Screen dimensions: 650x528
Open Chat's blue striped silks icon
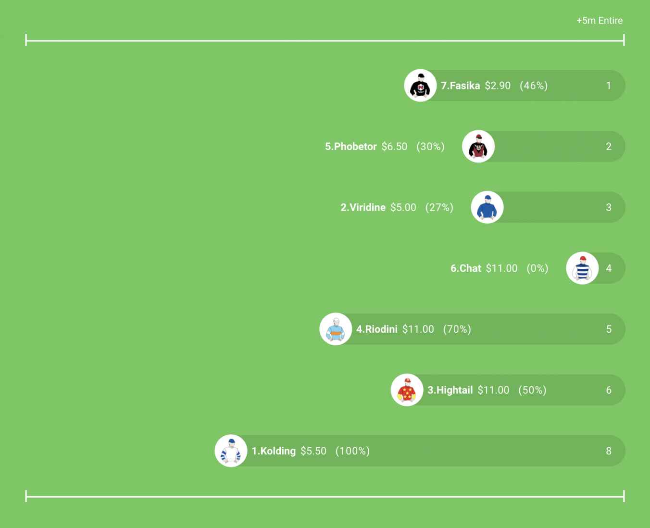point(582,268)
